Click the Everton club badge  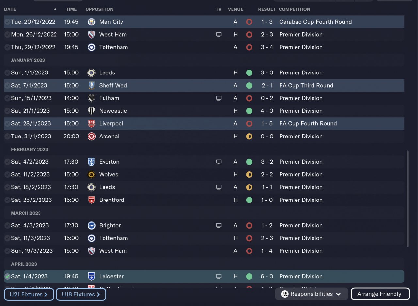tap(92, 162)
